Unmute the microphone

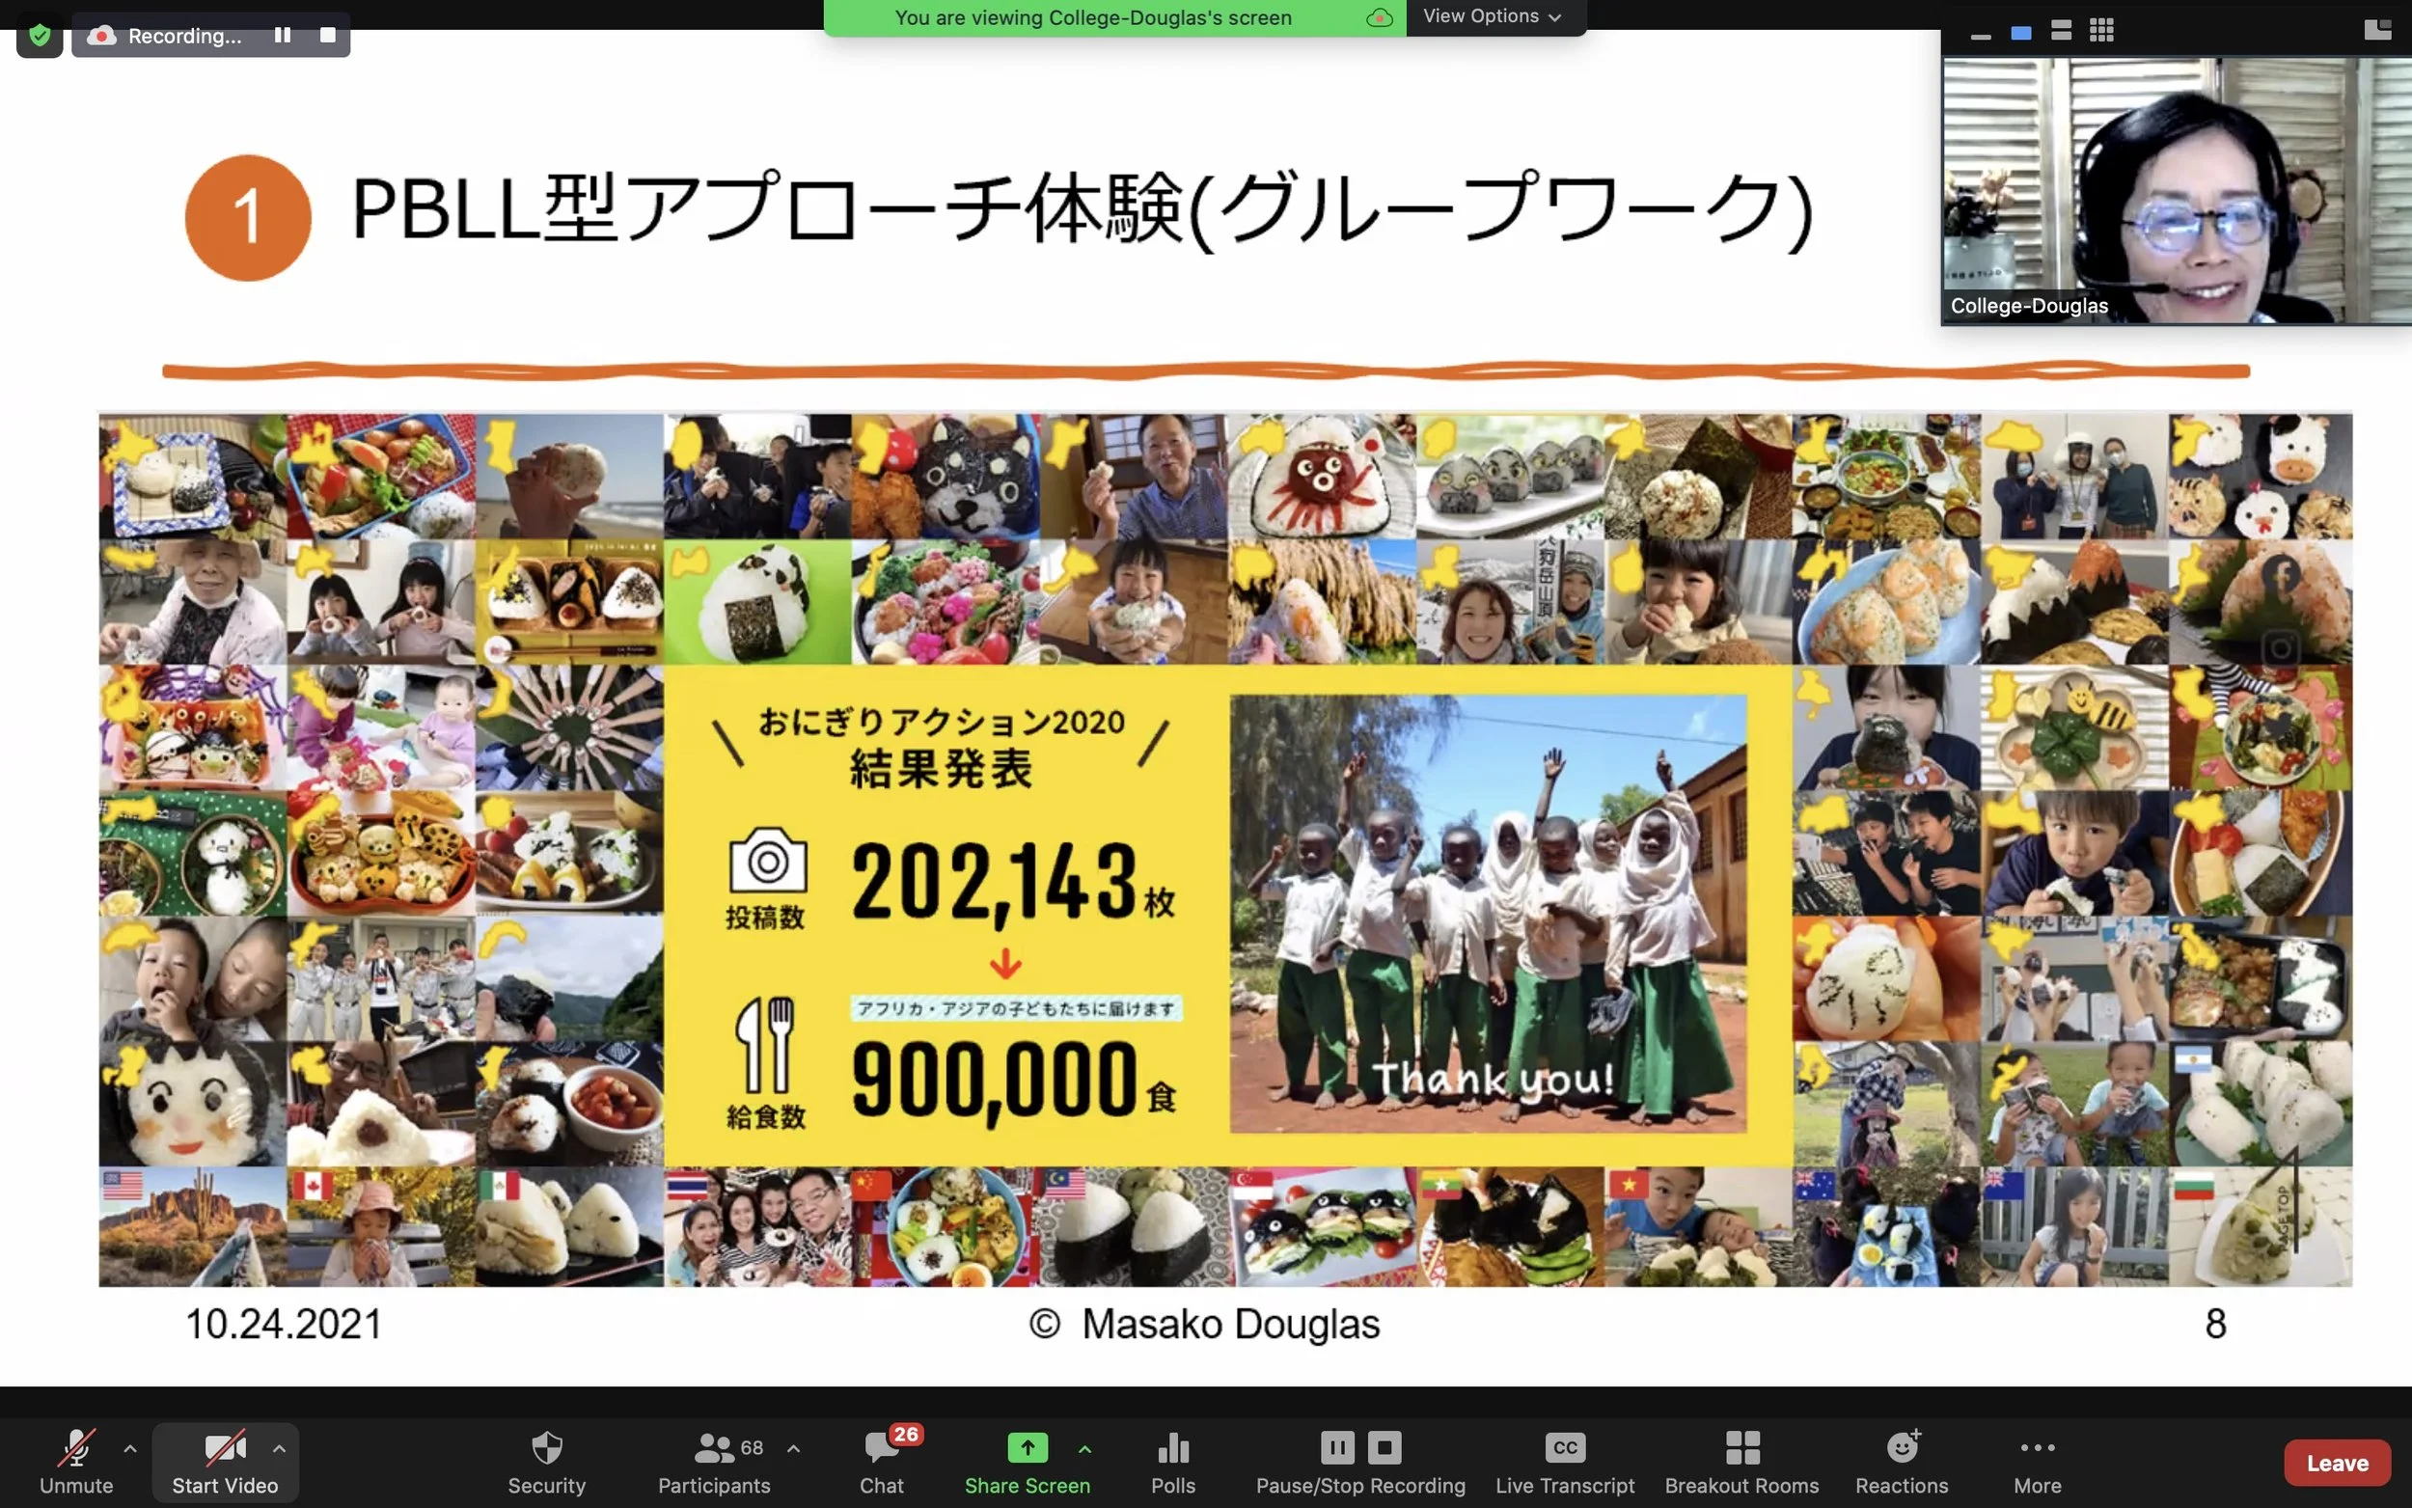click(x=76, y=1461)
